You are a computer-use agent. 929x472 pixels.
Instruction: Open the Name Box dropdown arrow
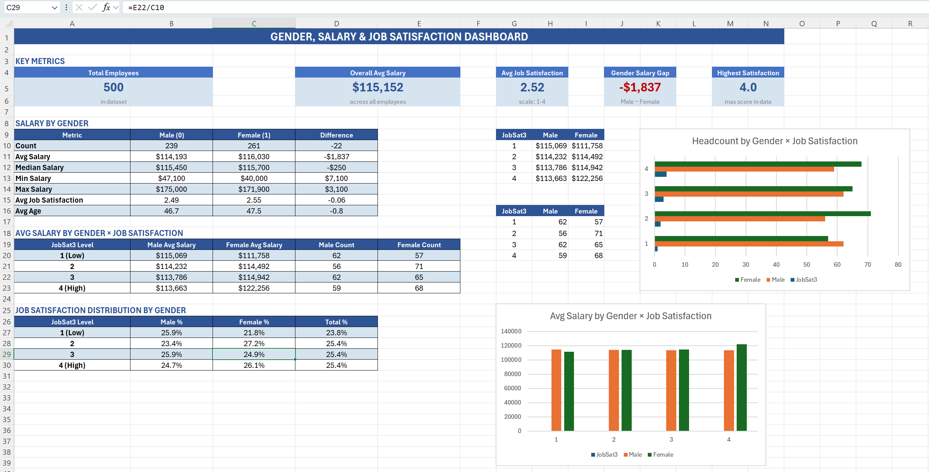pyautogui.click(x=54, y=7)
